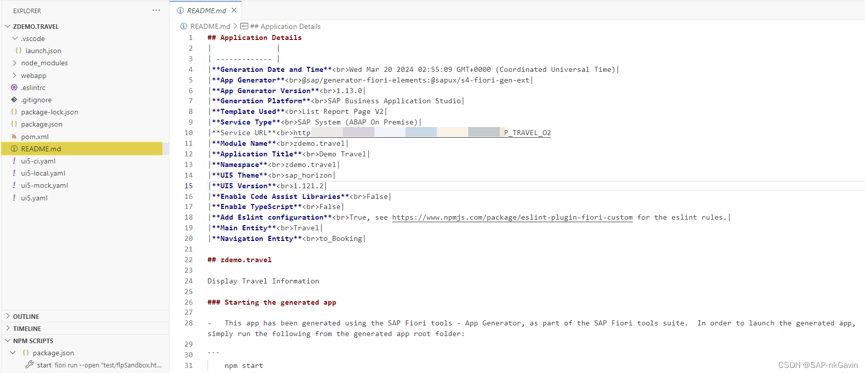The height and width of the screenshot is (373, 865).
Task: Open ui5.yaml file
Action: (x=34, y=198)
